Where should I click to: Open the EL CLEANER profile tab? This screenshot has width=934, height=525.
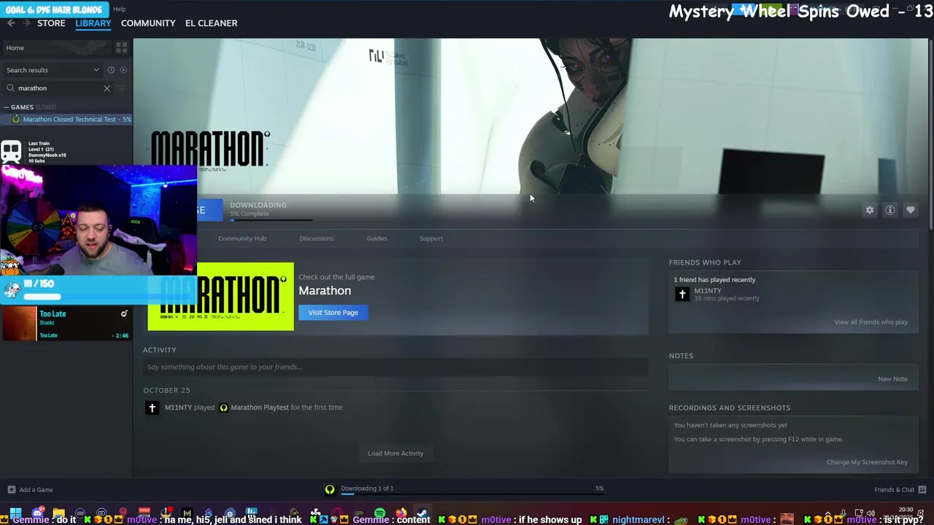click(211, 23)
